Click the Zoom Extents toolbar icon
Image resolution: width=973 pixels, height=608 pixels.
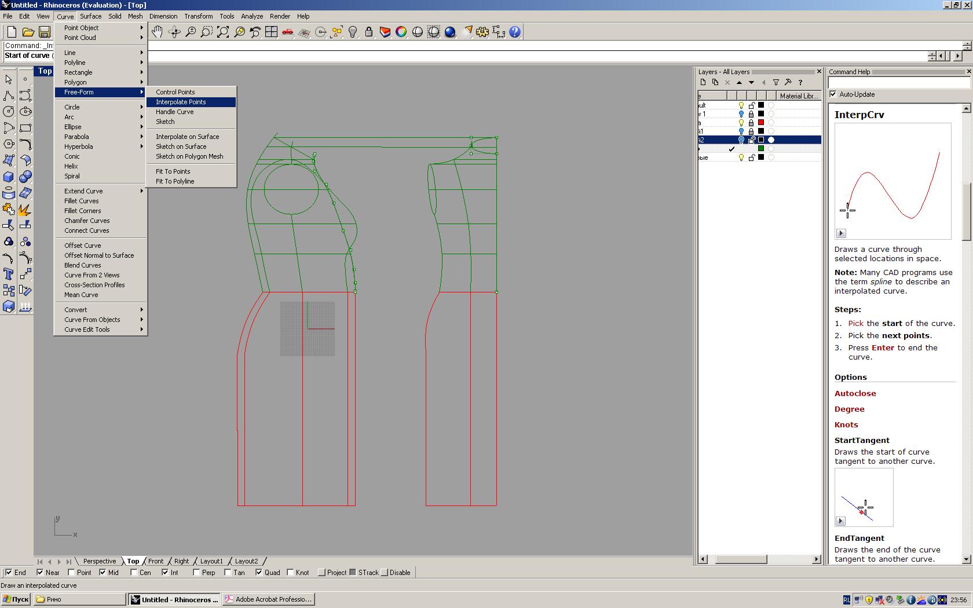[x=223, y=32]
